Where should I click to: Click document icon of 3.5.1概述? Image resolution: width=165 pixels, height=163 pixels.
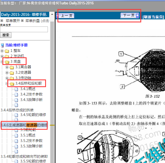pos(16,136)
